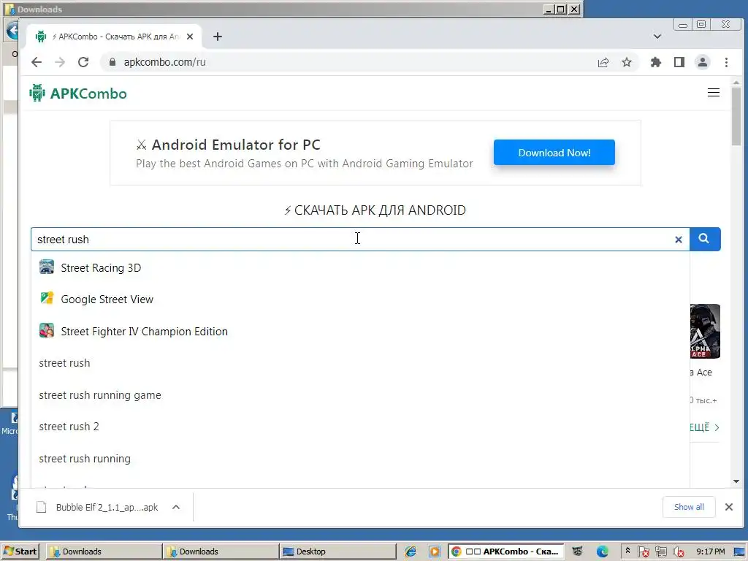Click the 9:17 PM clock
Image resolution: width=748 pixels, height=561 pixels.
tap(710, 552)
